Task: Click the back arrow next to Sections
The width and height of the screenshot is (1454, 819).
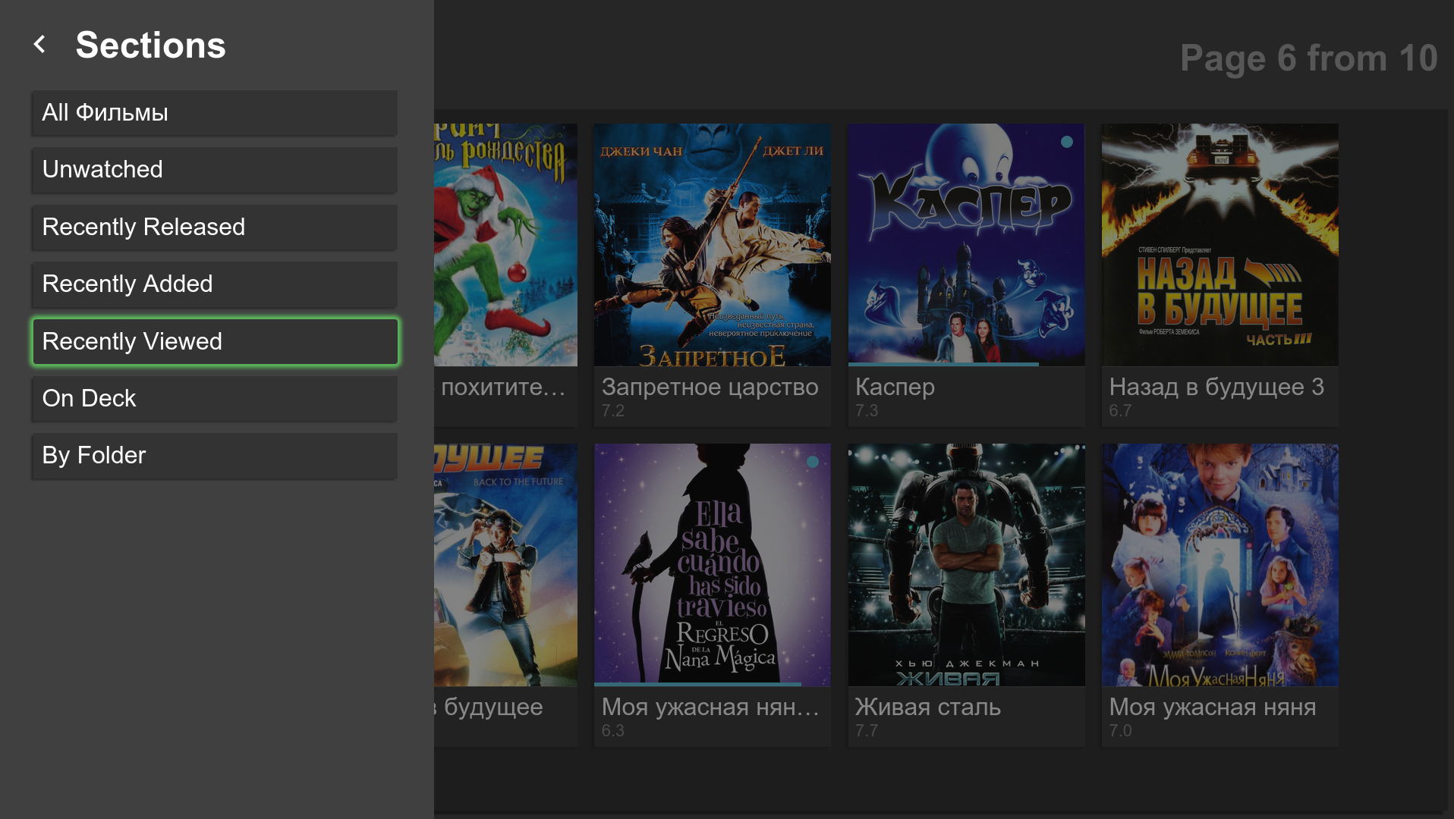Action: (39, 45)
